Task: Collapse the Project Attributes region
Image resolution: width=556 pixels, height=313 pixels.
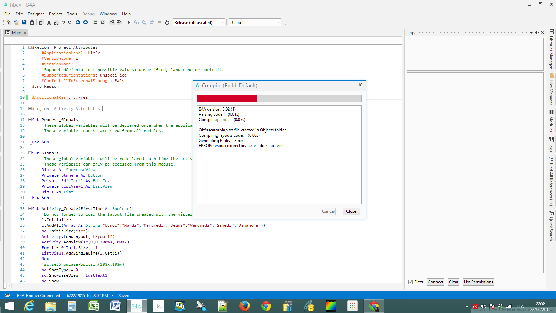Action: point(30,47)
